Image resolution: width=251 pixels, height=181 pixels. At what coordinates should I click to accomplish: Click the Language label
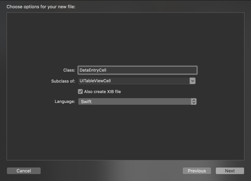click(x=65, y=101)
